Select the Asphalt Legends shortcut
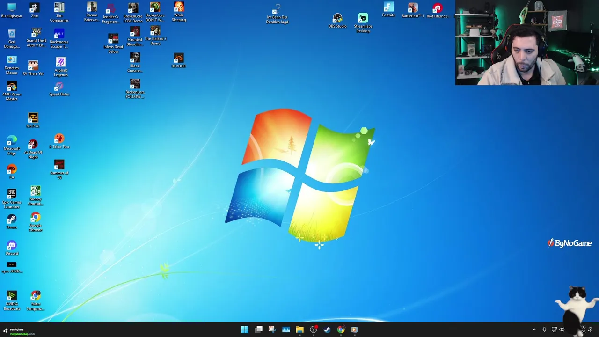 [x=60, y=66]
